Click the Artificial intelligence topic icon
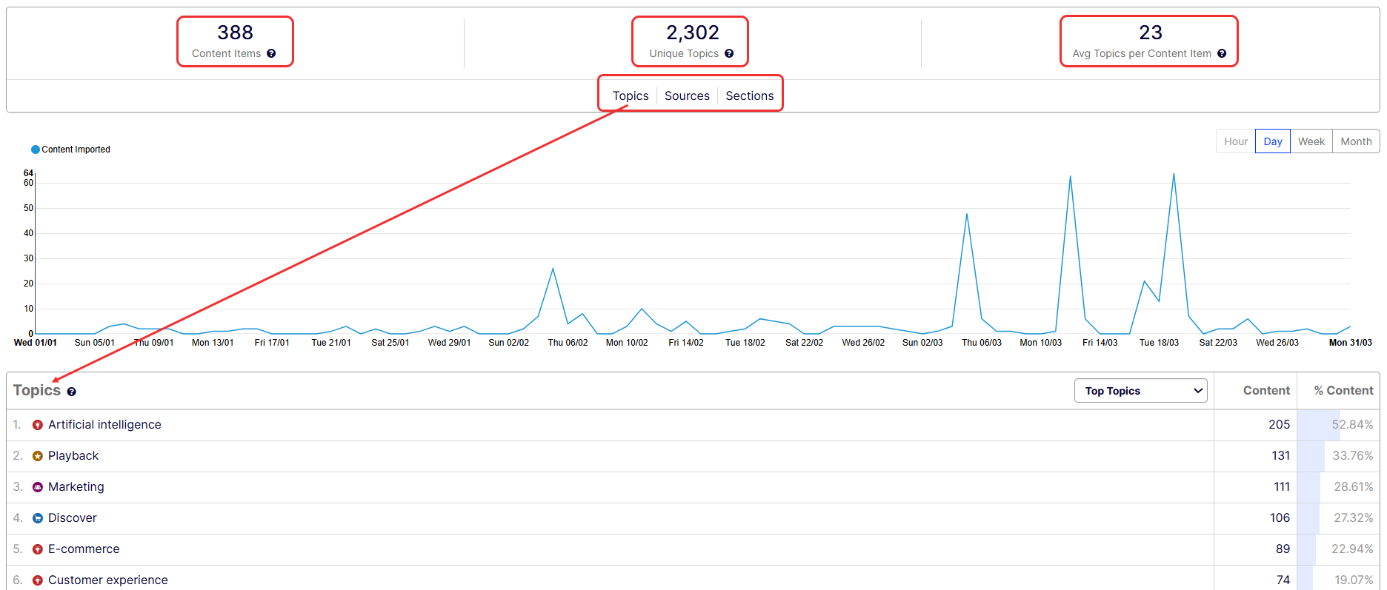Screen dimensions: 1387x590 coord(38,425)
